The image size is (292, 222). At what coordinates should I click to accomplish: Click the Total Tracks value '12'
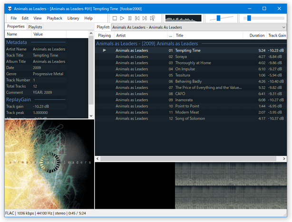tap(35, 86)
